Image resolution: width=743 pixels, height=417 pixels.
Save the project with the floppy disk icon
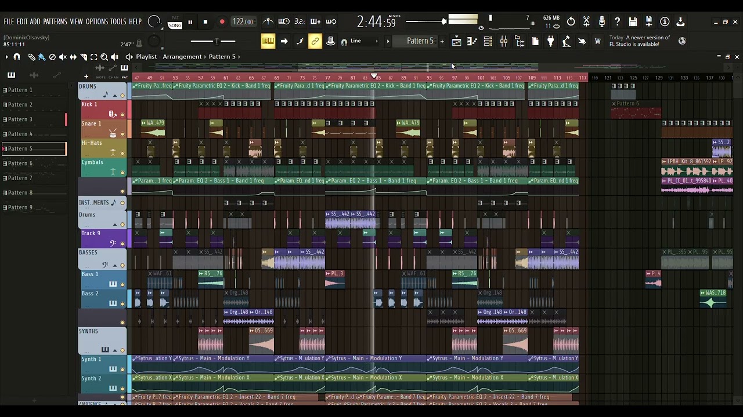633,21
